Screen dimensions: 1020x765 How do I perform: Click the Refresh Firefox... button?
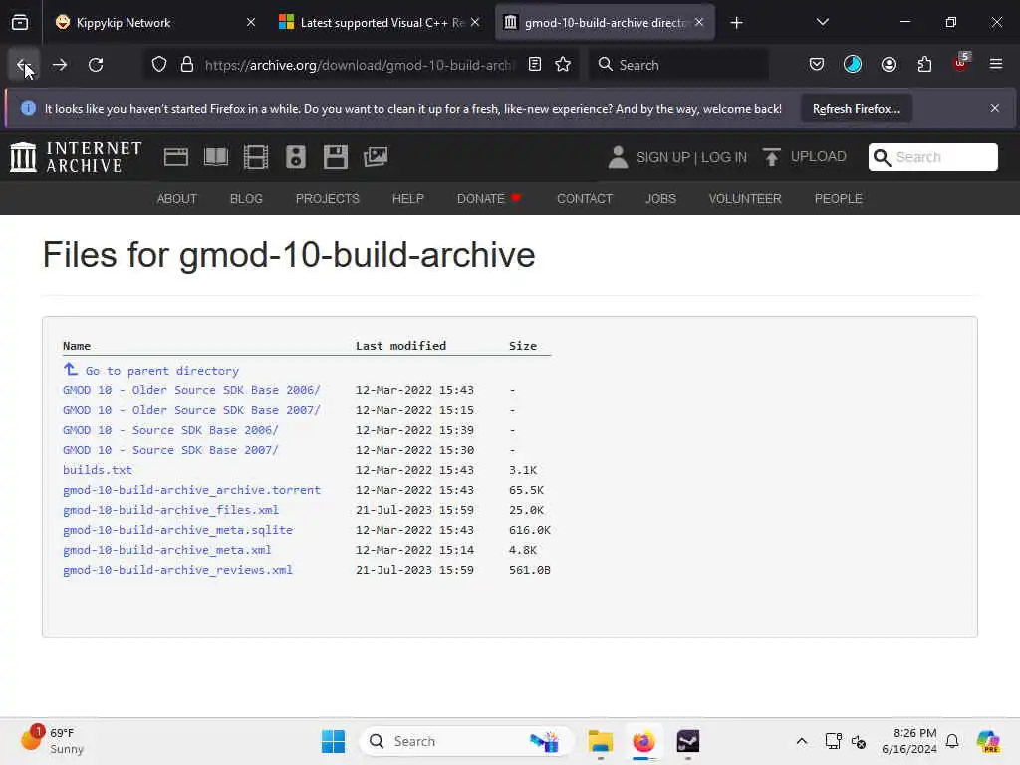tap(856, 109)
